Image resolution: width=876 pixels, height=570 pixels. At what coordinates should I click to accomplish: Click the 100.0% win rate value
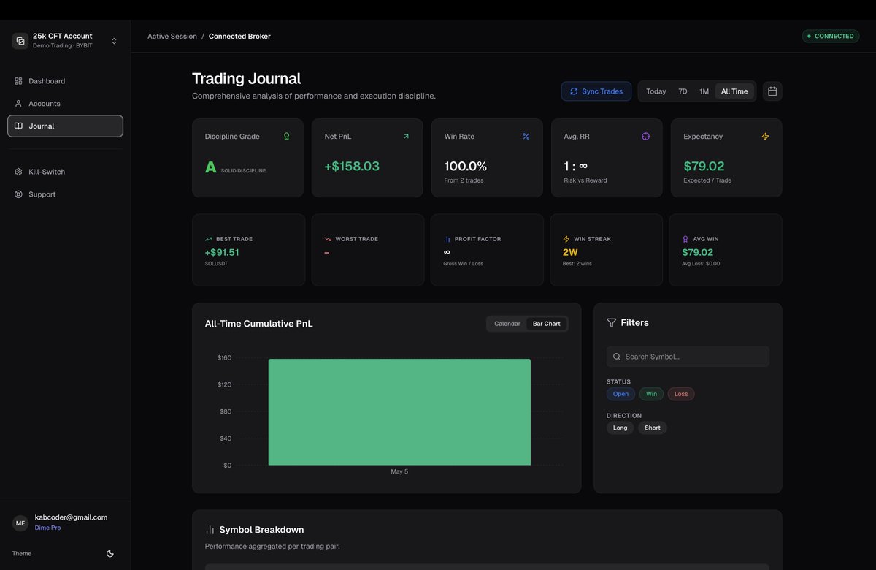click(465, 166)
